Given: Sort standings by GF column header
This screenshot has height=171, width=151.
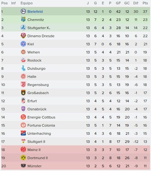Looking at the screenshot, I should pos(118,3).
